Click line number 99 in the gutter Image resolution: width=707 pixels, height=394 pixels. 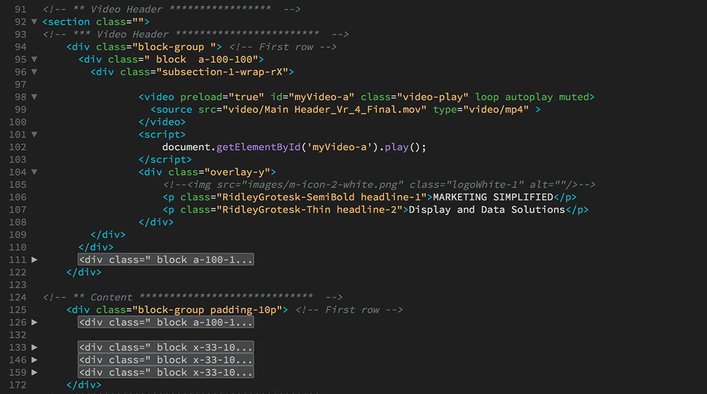click(20, 109)
